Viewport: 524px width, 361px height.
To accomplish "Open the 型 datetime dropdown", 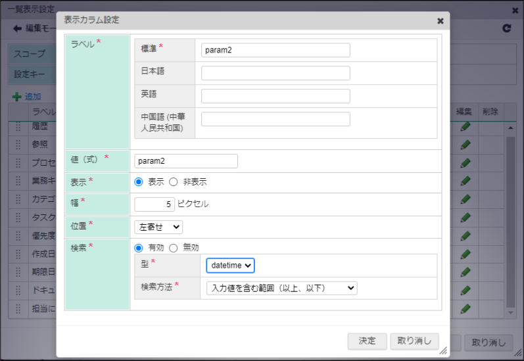I will [x=230, y=266].
